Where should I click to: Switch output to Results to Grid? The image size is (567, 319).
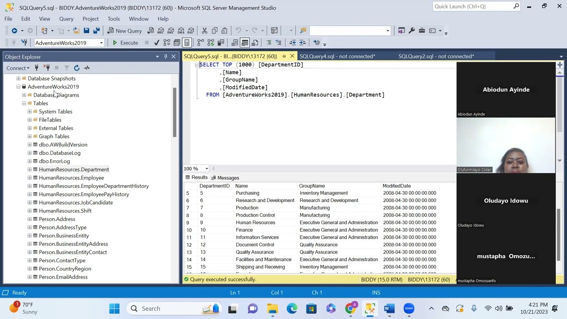point(245,43)
